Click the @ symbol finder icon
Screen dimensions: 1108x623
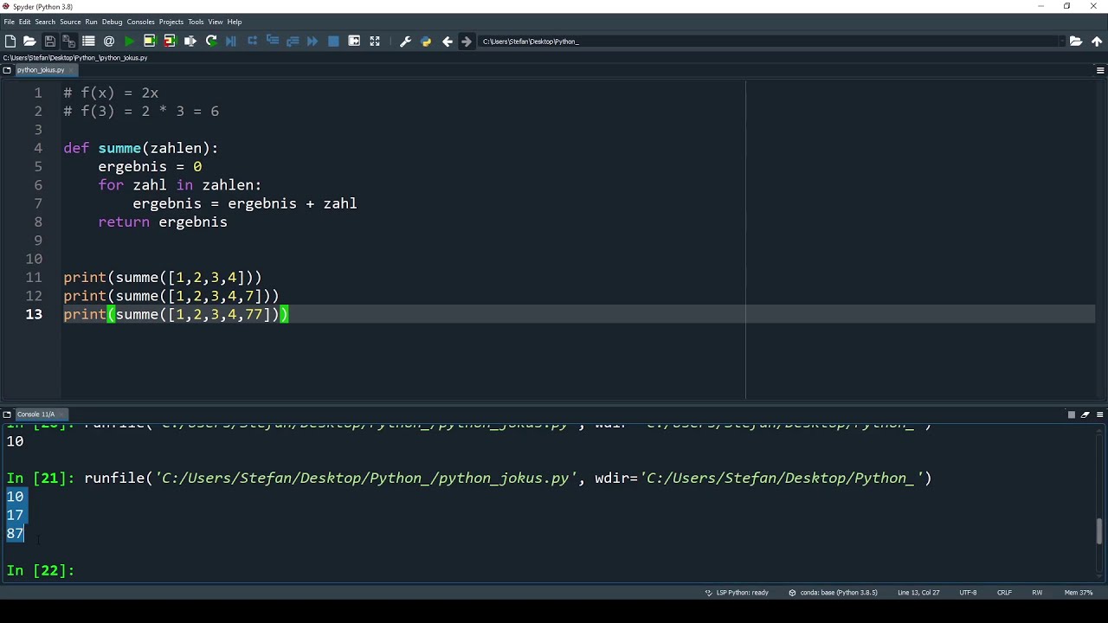(109, 41)
